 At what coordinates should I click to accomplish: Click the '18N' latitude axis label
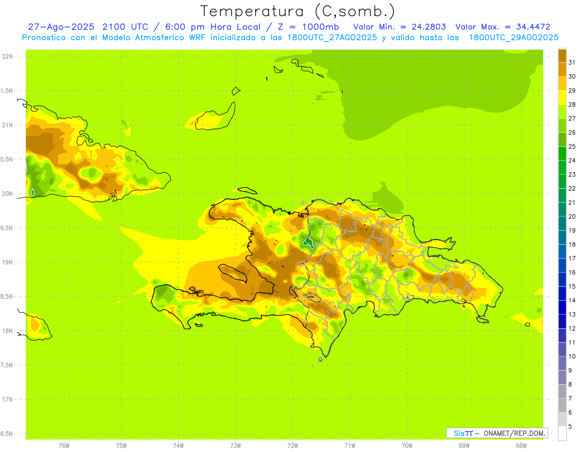pyautogui.click(x=8, y=331)
